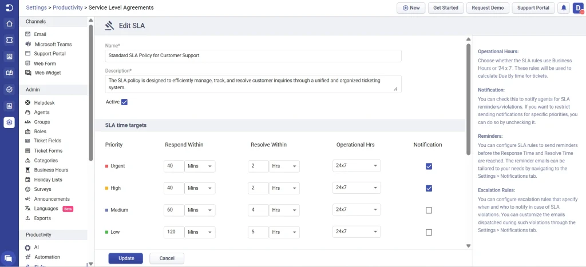Click the Helpdesk lifebuoy icon
This screenshot has height=267, width=586.
pyautogui.click(x=27, y=103)
